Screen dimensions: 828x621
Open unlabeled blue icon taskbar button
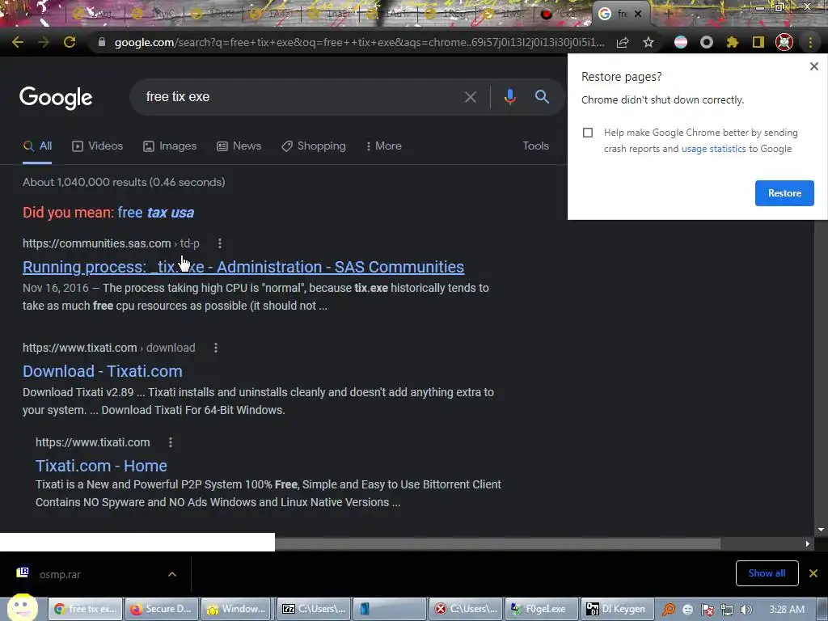pos(389,610)
